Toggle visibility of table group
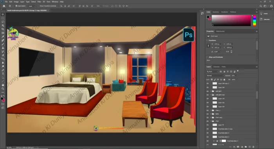 [207, 114]
